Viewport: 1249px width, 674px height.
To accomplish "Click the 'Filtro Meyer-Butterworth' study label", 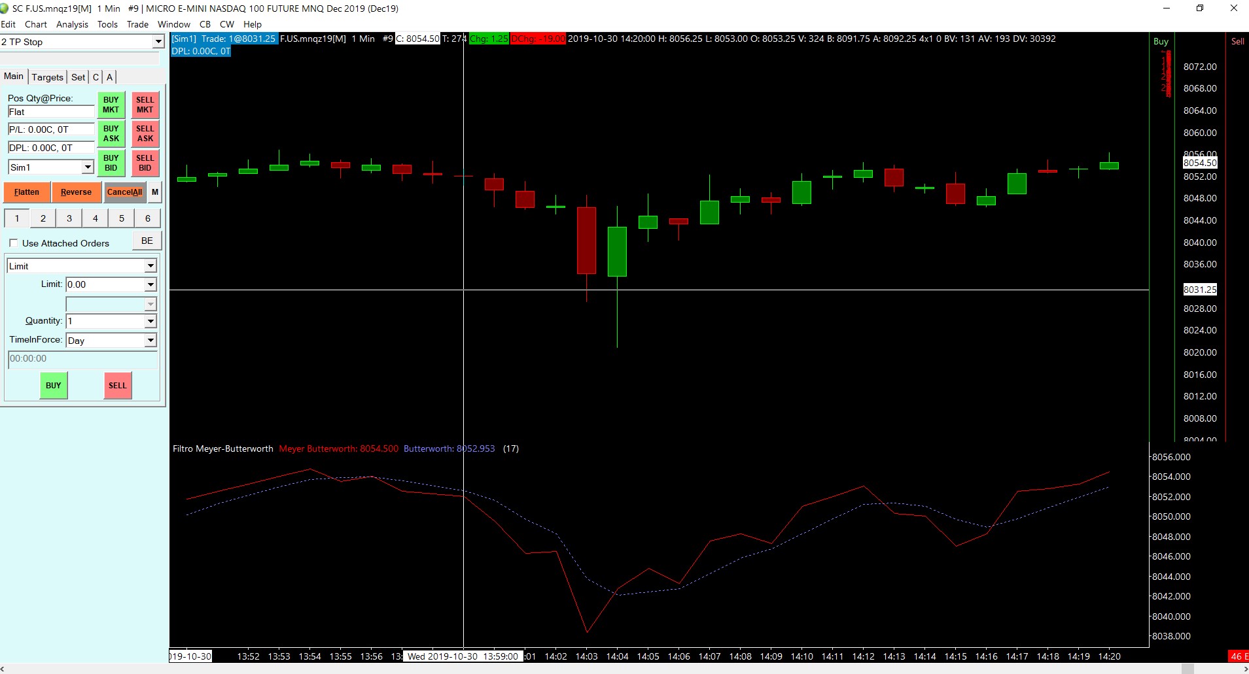I will pos(223,448).
